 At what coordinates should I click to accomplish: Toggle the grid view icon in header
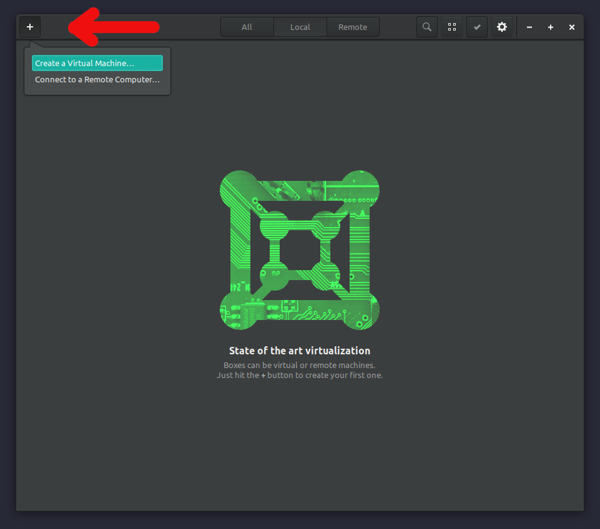point(452,27)
